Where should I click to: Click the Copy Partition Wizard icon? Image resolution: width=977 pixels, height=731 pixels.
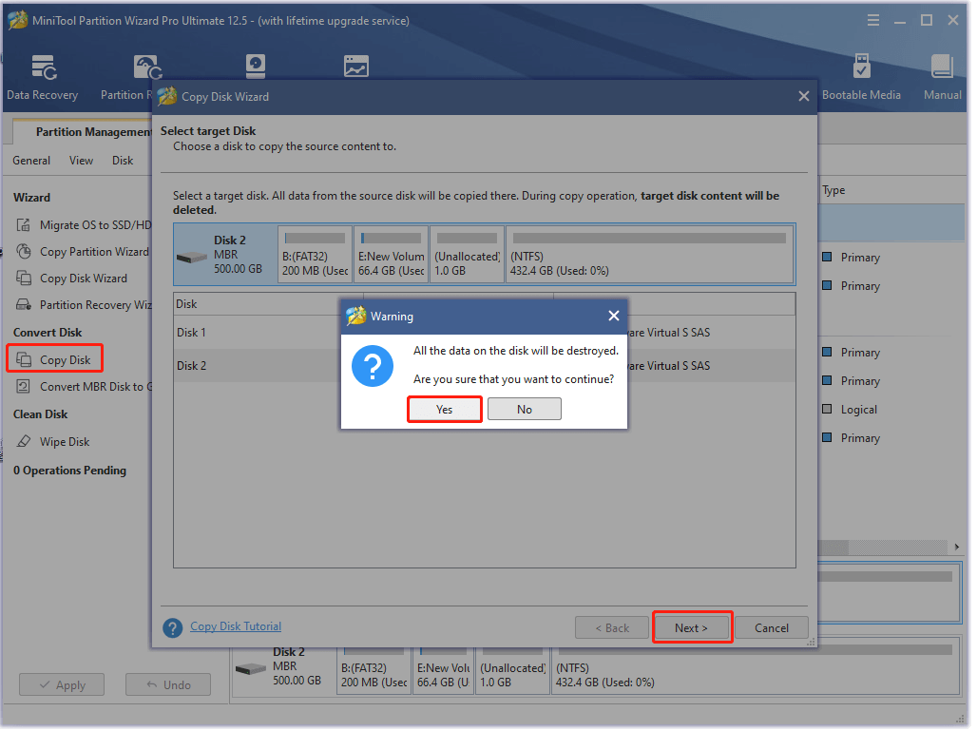(x=24, y=253)
